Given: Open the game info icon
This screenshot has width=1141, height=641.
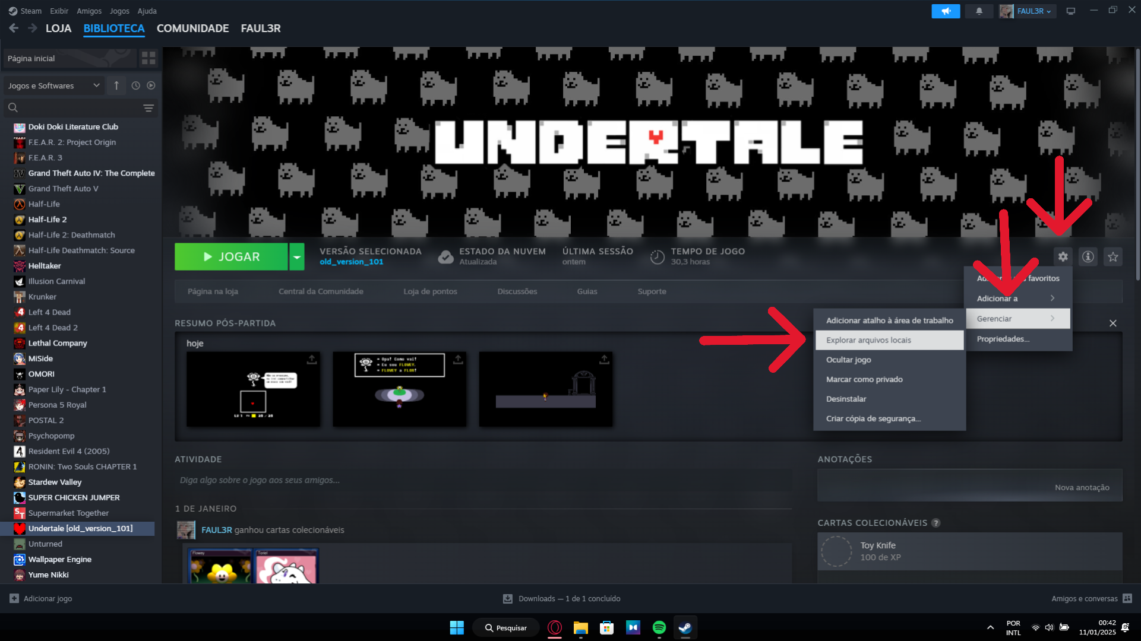Looking at the screenshot, I should click(x=1088, y=256).
